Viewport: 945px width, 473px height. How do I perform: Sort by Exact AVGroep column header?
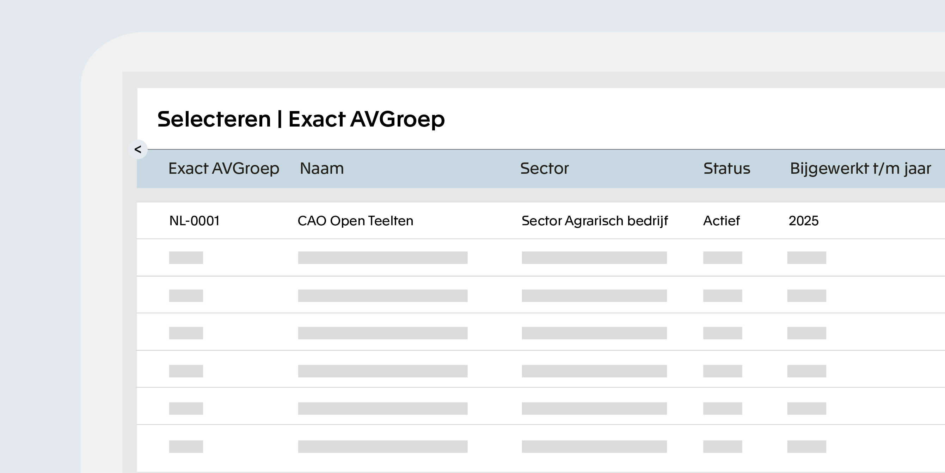224,169
